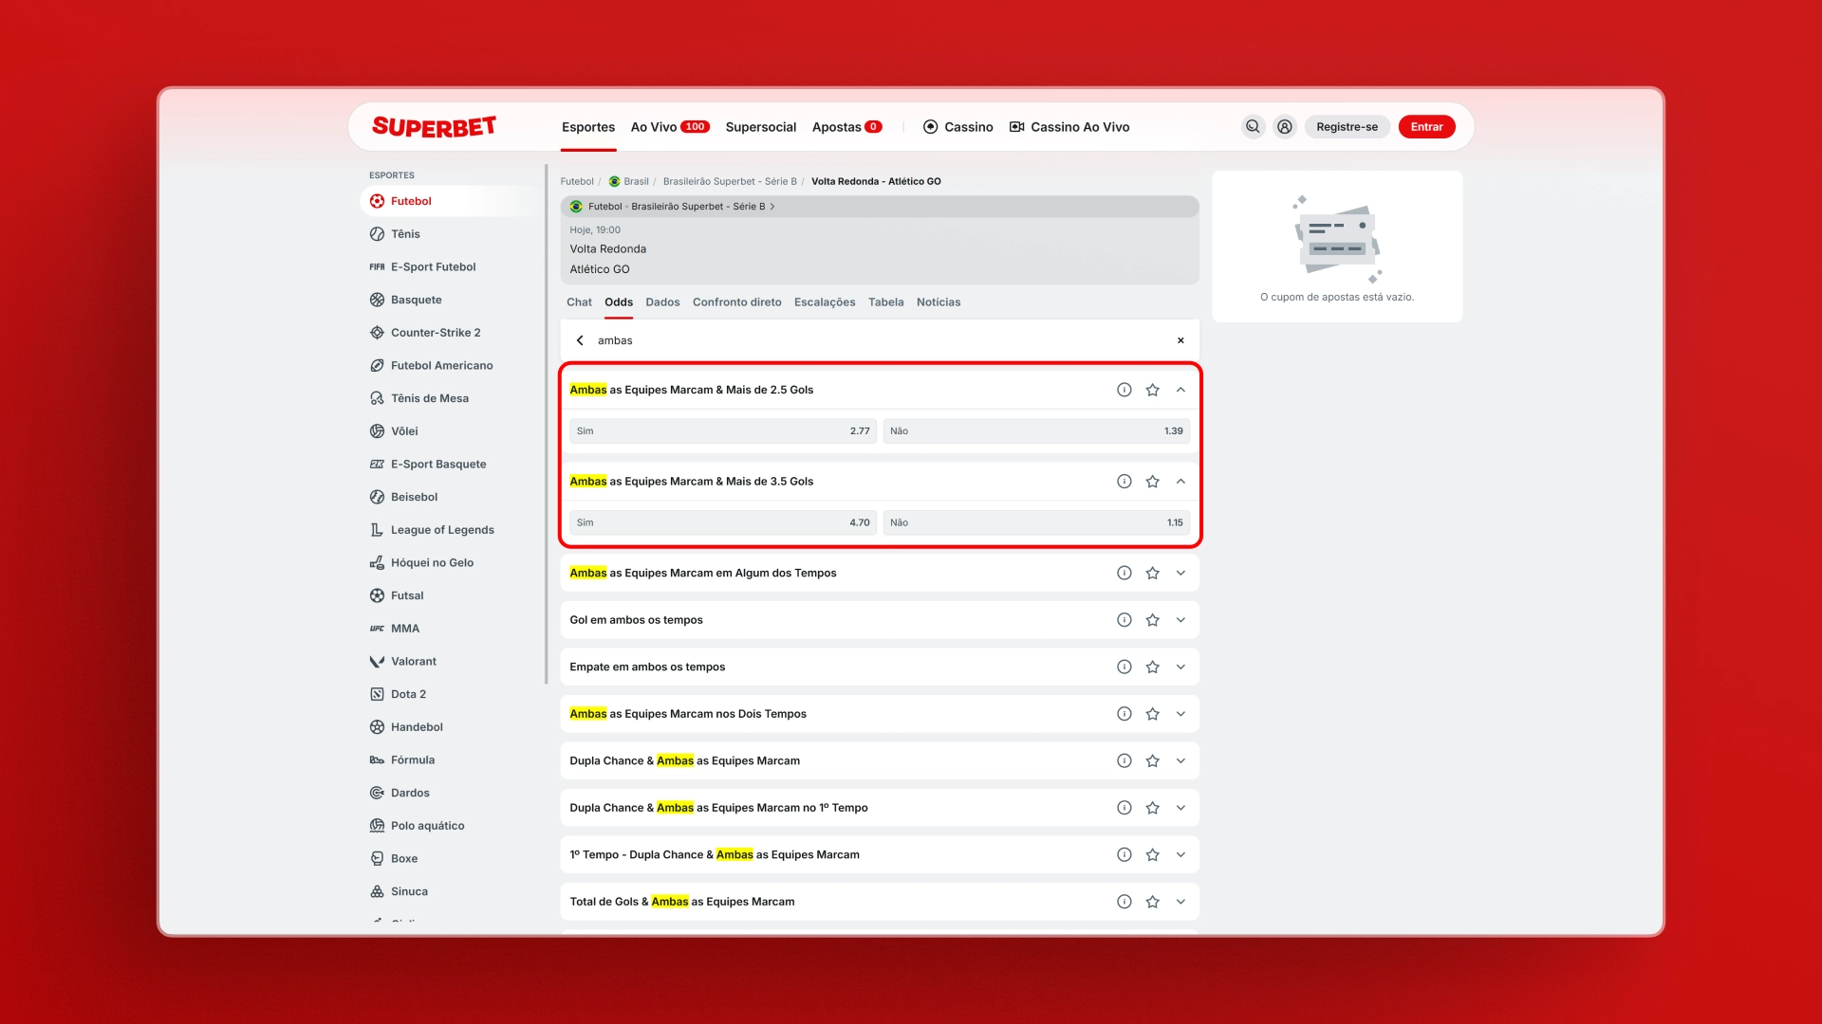Favorite Total de Gols & Ambas market

[x=1152, y=902]
